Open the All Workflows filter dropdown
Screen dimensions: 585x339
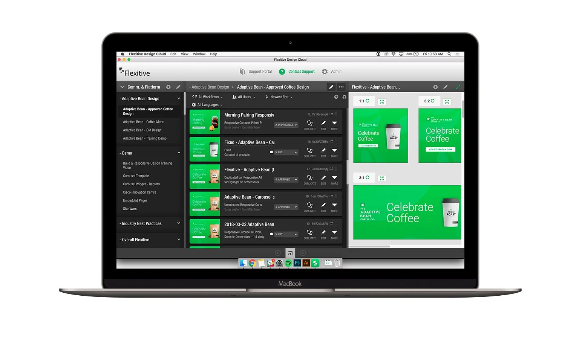pyautogui.click(x=207, y=97)
